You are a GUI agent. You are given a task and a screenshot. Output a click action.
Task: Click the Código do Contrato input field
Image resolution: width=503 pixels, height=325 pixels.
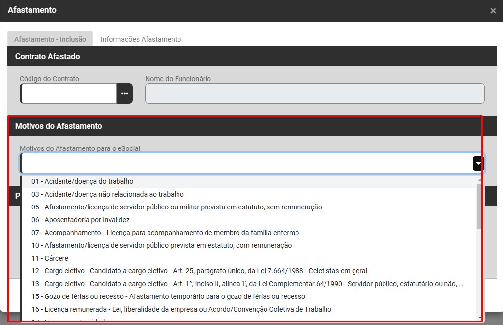68,93
